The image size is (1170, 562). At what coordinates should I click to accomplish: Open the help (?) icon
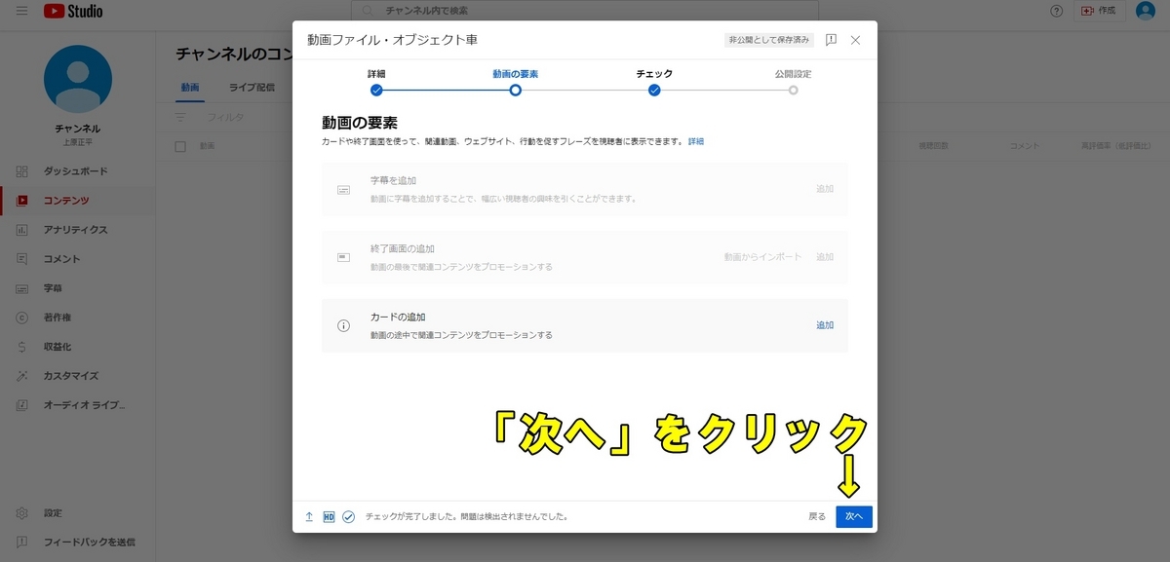[1054, 11]
